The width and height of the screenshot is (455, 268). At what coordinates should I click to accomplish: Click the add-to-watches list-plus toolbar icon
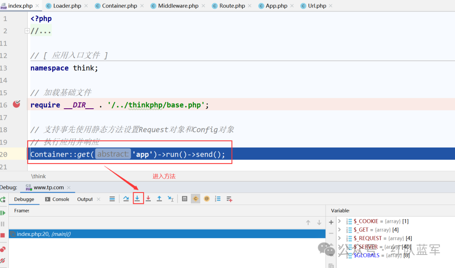tap(229, 199)
